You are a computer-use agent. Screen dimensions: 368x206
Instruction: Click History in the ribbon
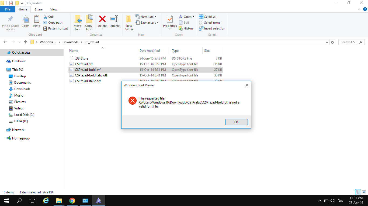(x=186, y=28)
